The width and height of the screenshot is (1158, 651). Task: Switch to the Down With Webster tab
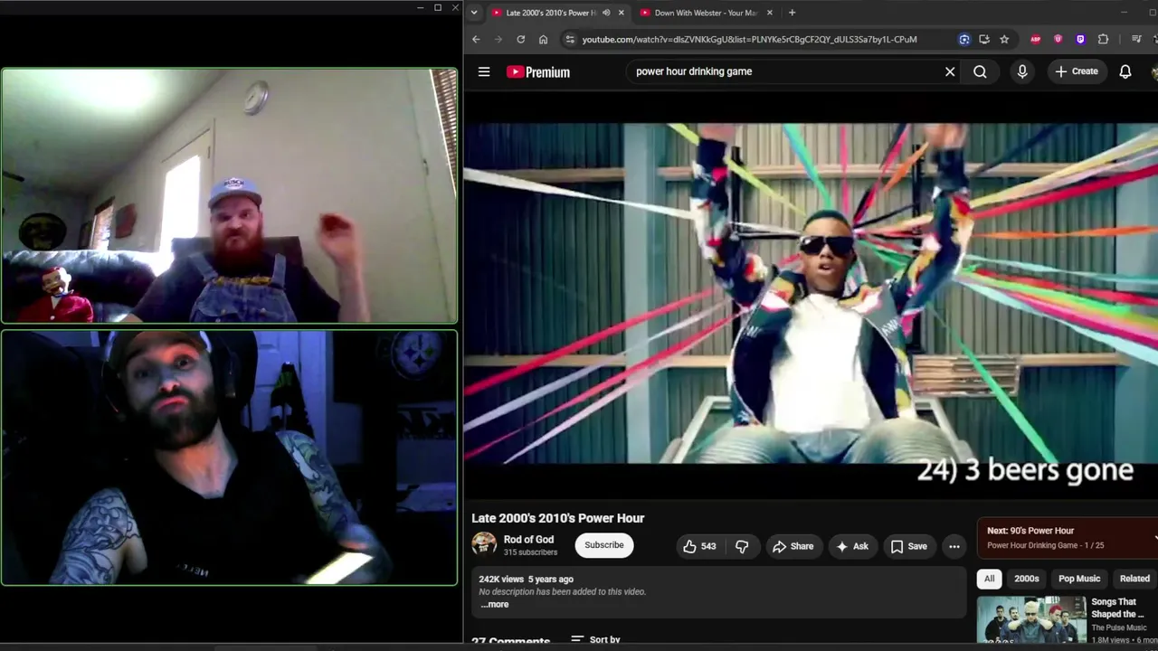coord(706,13)
